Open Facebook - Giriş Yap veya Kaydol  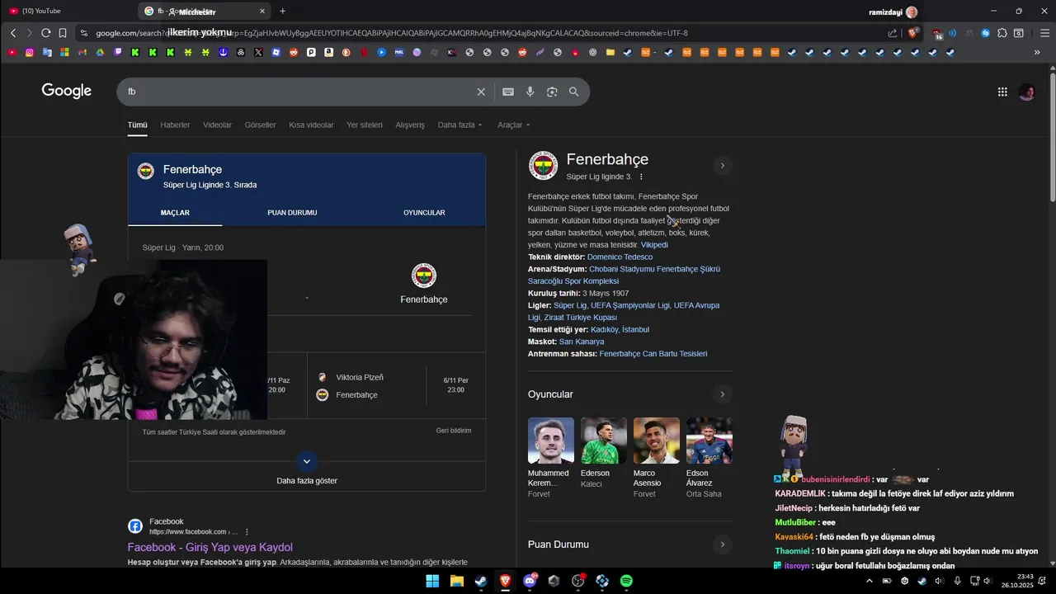tap(210, 548)
